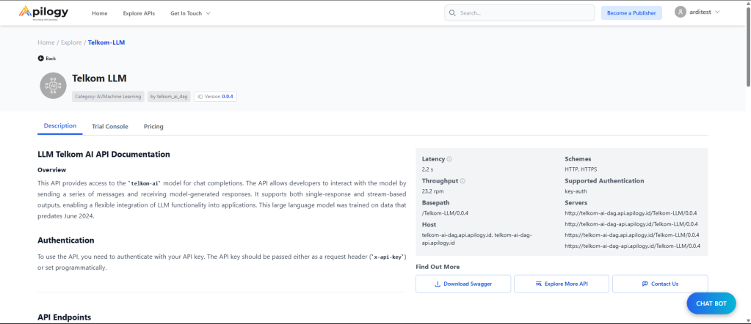Click the version 0.0.4 badge
751x324 pixels.
pos(216,96)
